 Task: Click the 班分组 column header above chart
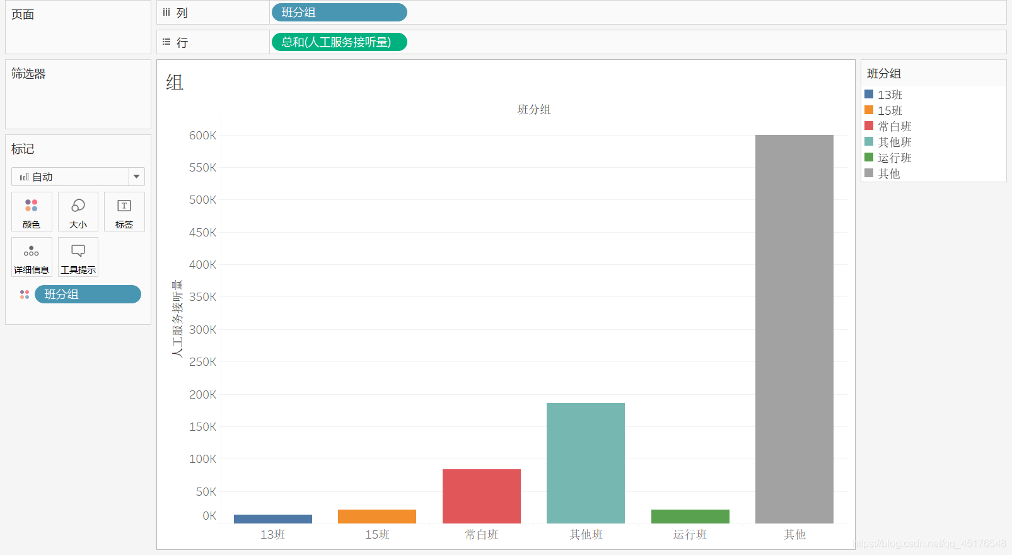click(534, 109)
